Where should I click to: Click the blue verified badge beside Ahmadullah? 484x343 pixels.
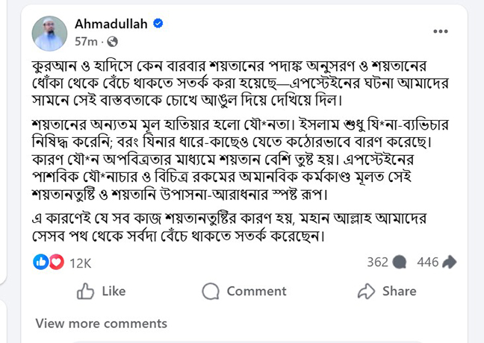[x=158, y=24]
